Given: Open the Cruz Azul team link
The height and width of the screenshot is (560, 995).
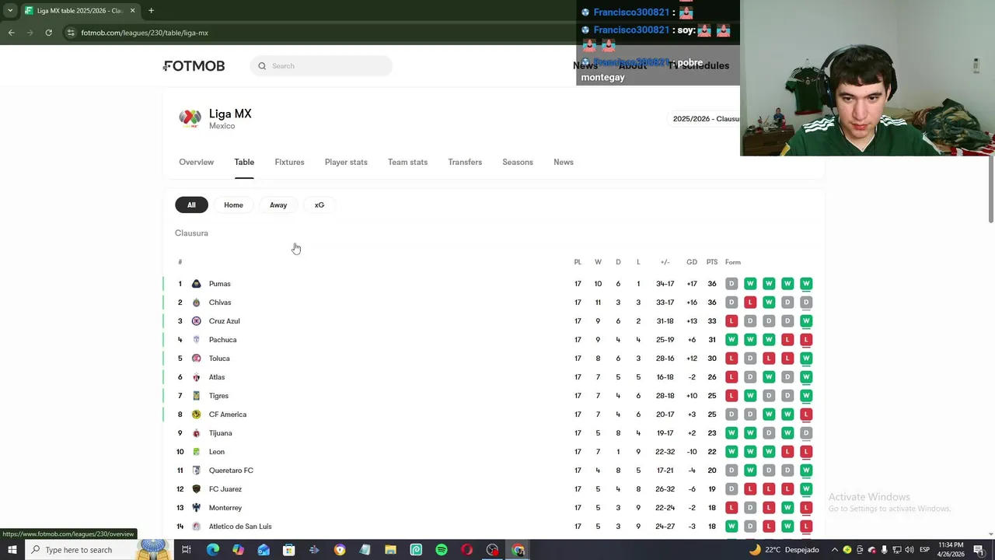Looking at the screenshot, I should click(225, 321).
